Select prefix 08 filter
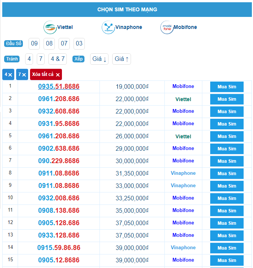The width and height of the screenshot is (253, 268). pos(49,44)
